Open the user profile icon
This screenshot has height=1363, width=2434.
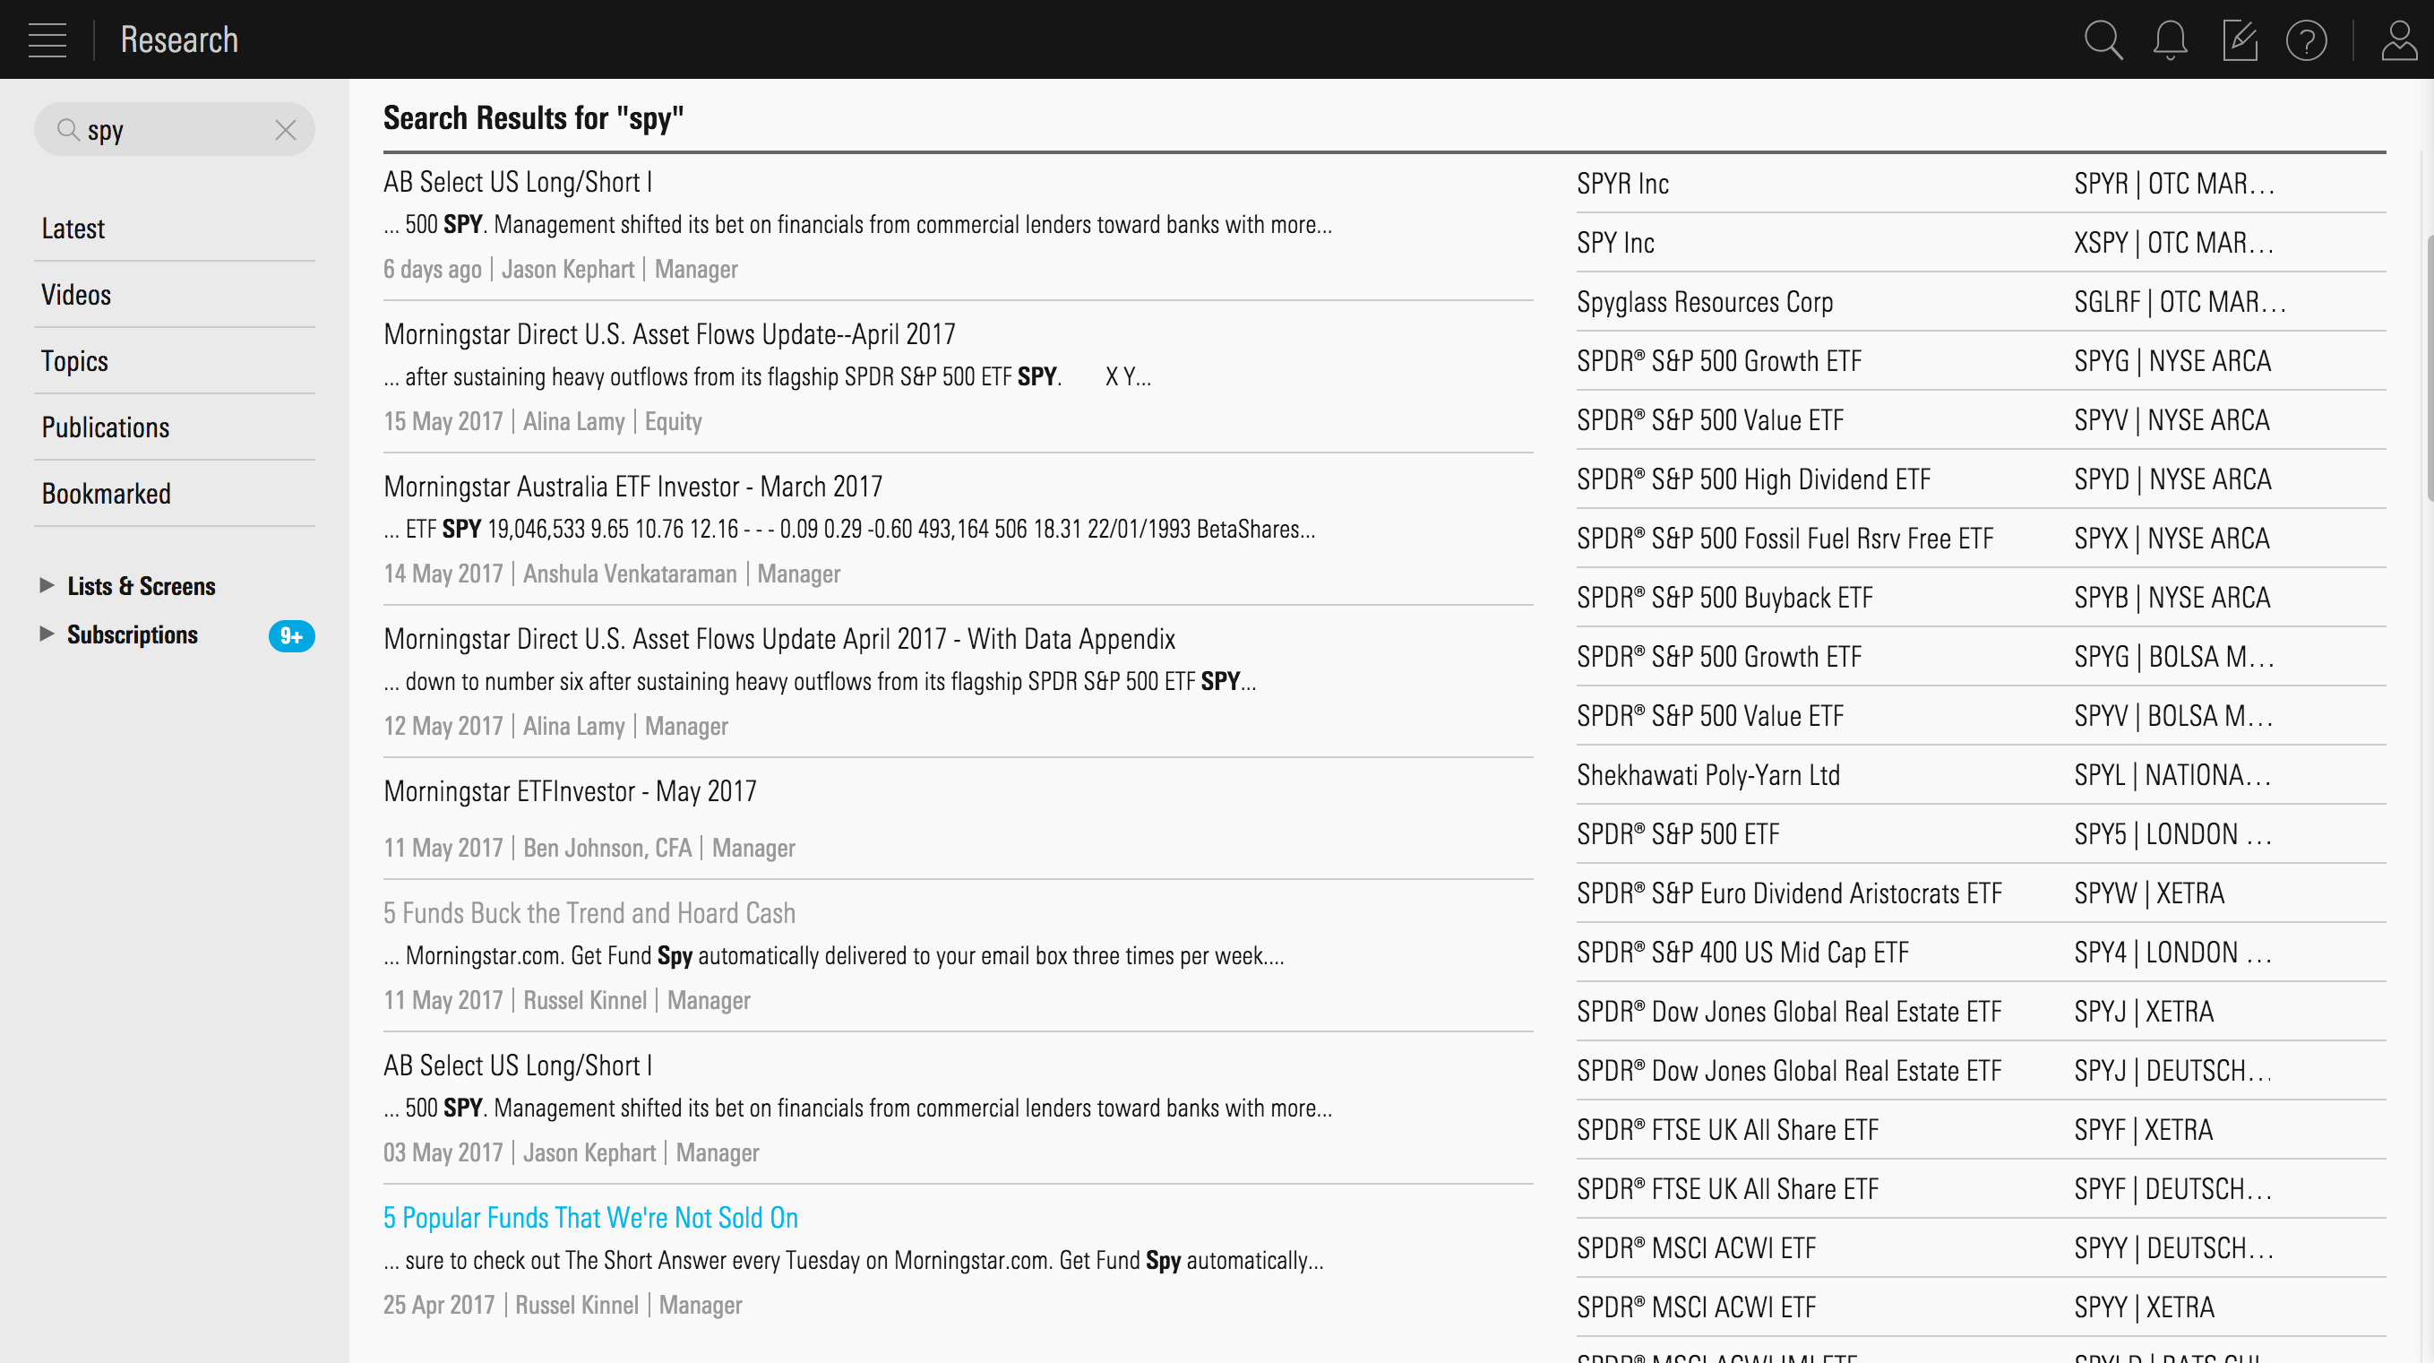tap(2400, 39)
